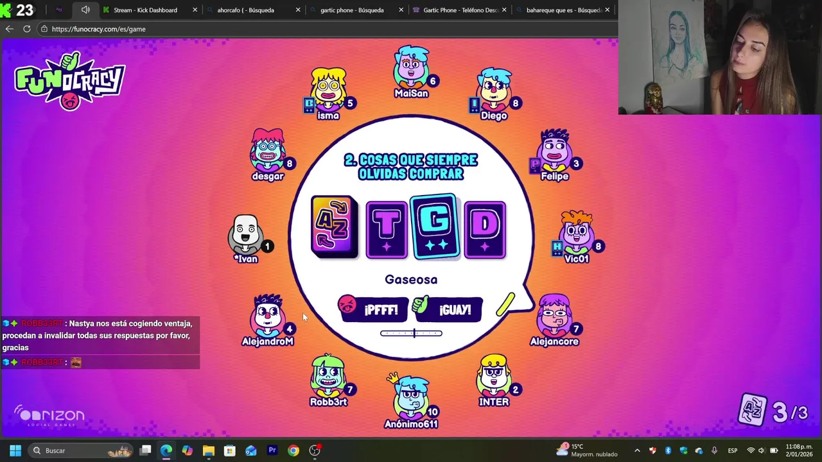822x462 pixels.
Task: Mute the audio-playing tab via speaker icon
Action: (85, 10)
